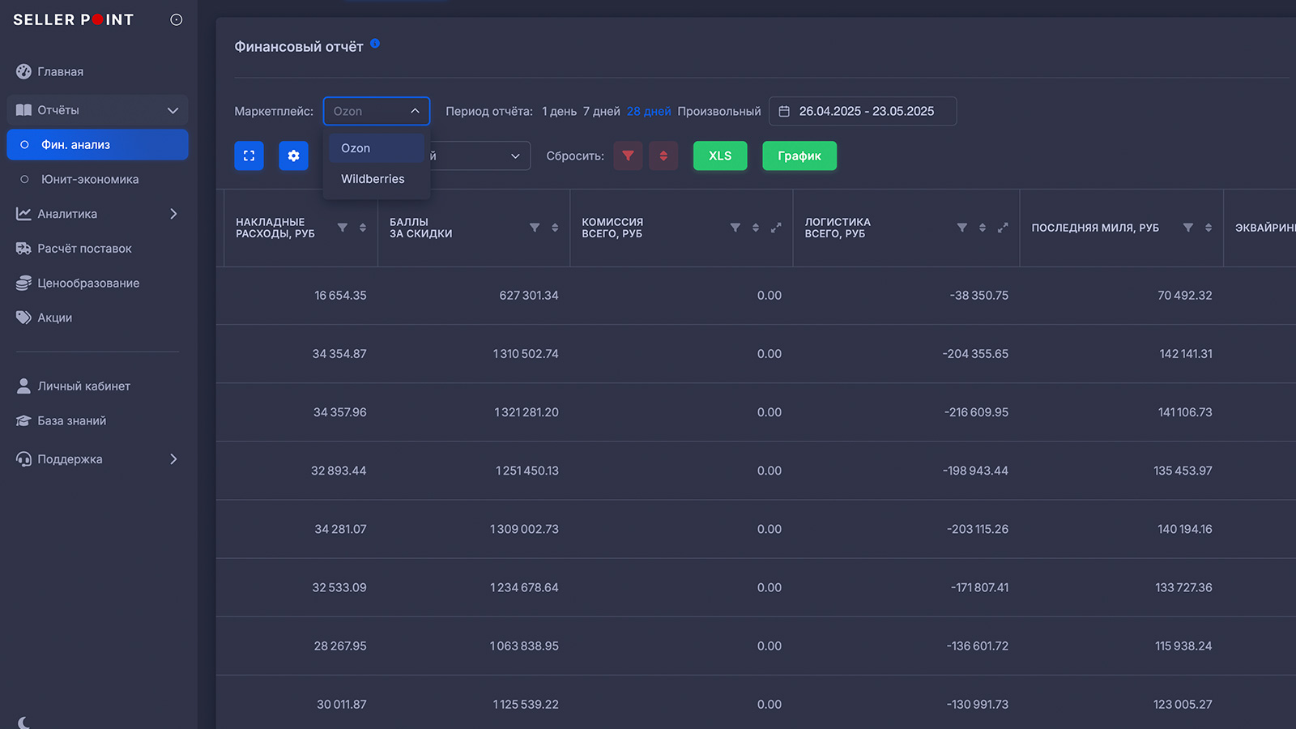1296x729 pixels.
Task: Filter the Последняя миля column
Action: point(1188,228)
